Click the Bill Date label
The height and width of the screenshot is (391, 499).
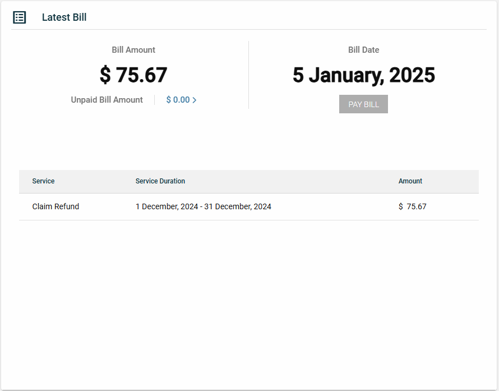point(363,50)
